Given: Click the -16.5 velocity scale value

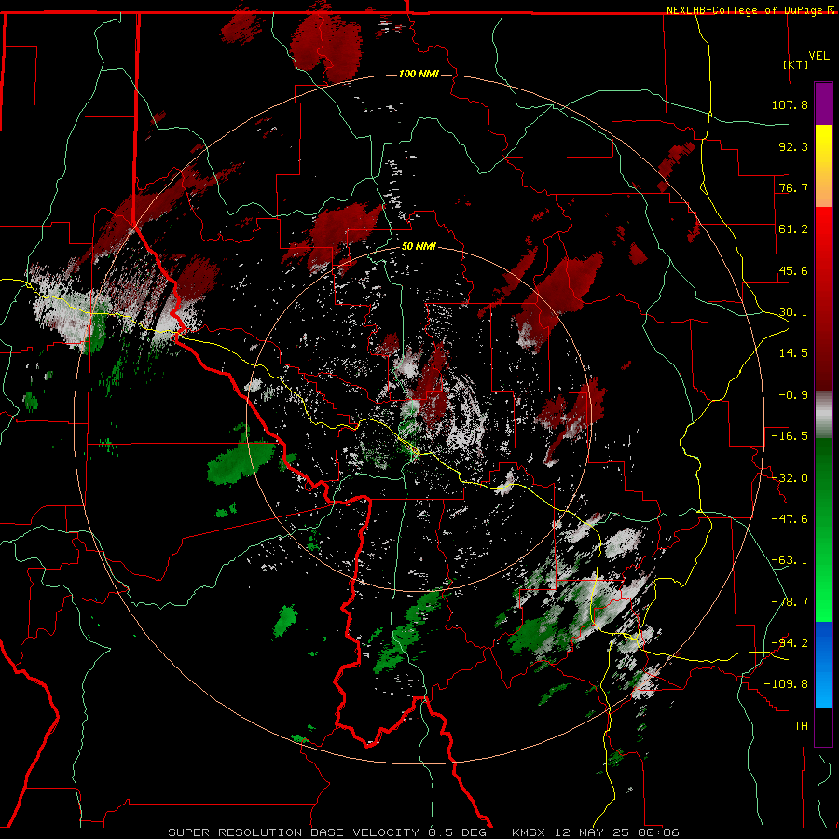Looking at the screenshot, I should [x=790, y=436].
